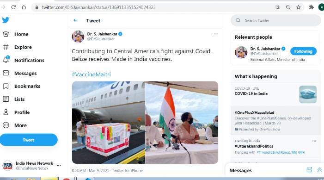Open account switcher dots beside India News Network
The image size is (324, 180).
(59, 166)
